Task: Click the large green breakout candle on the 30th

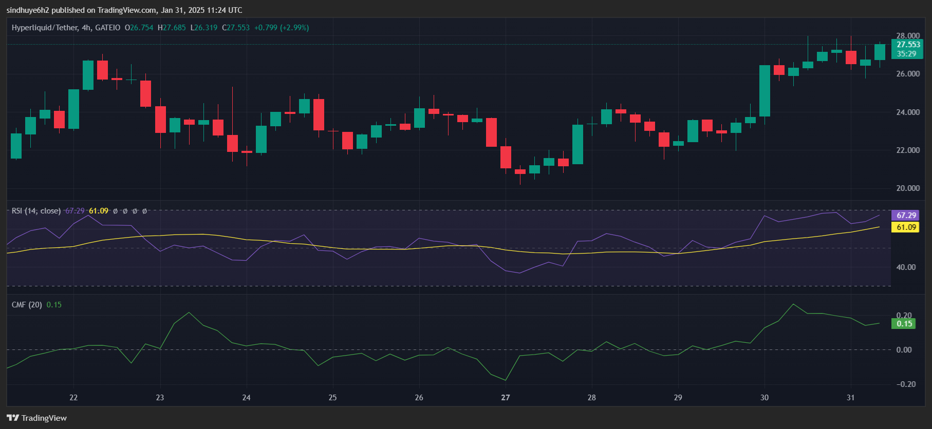Action: (765, 91)
